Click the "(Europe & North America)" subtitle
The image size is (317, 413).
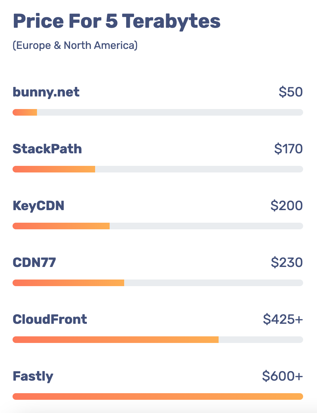(x=75, y=45)
